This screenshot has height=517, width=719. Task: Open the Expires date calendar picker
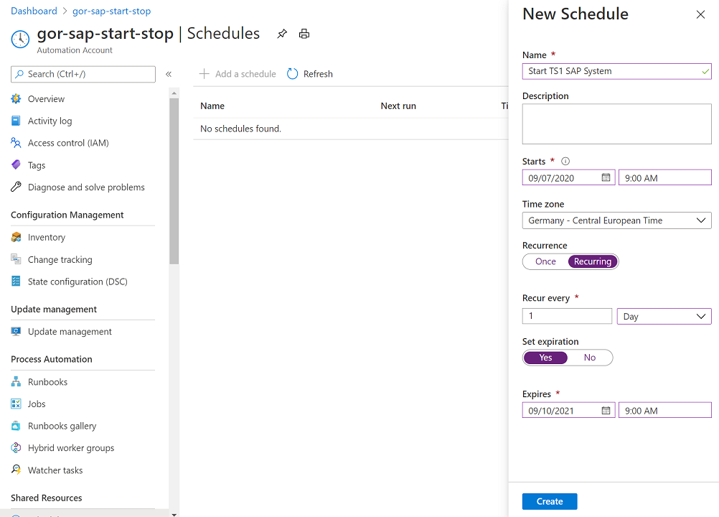(x=606, y=410)
